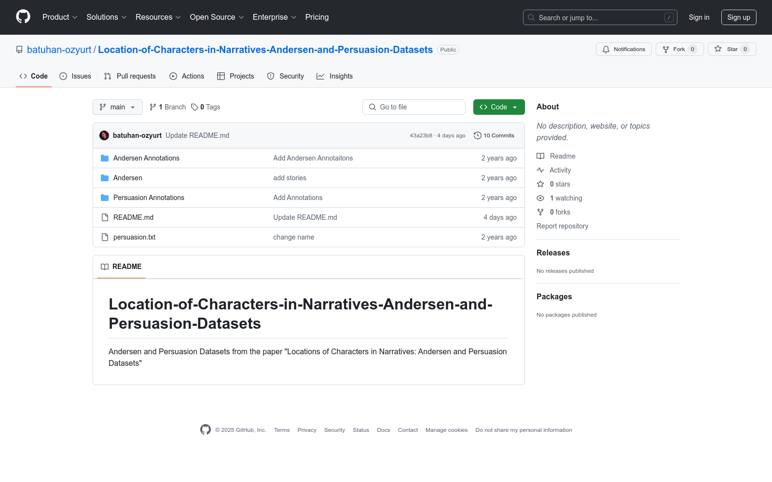Click the Andersen folder icon
The width and height of the screenshot is (772, 482).
tap(105, 178)
